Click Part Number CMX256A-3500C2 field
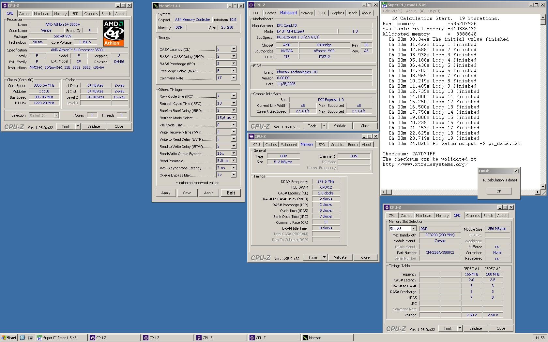 [x=440, y=252]
